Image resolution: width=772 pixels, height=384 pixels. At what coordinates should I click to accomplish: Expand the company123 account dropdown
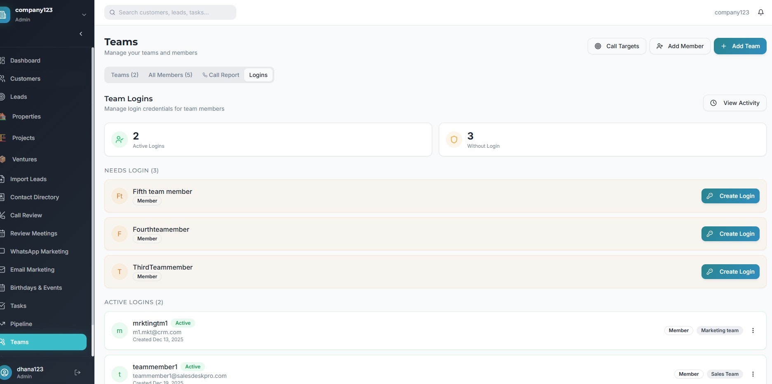coord(84,14)
